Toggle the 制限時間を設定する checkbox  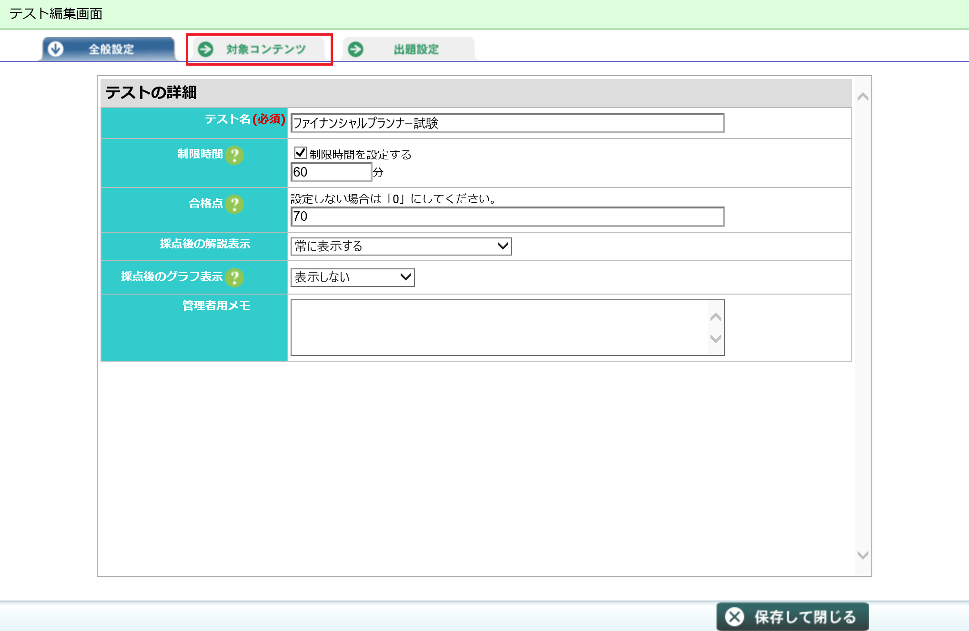point(300,153)
